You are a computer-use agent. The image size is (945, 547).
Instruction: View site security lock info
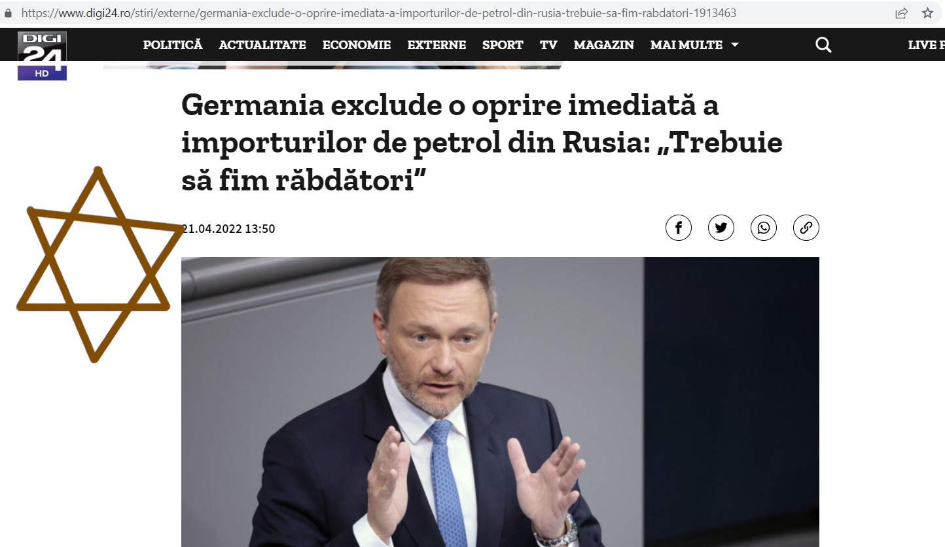pos(8,13)
